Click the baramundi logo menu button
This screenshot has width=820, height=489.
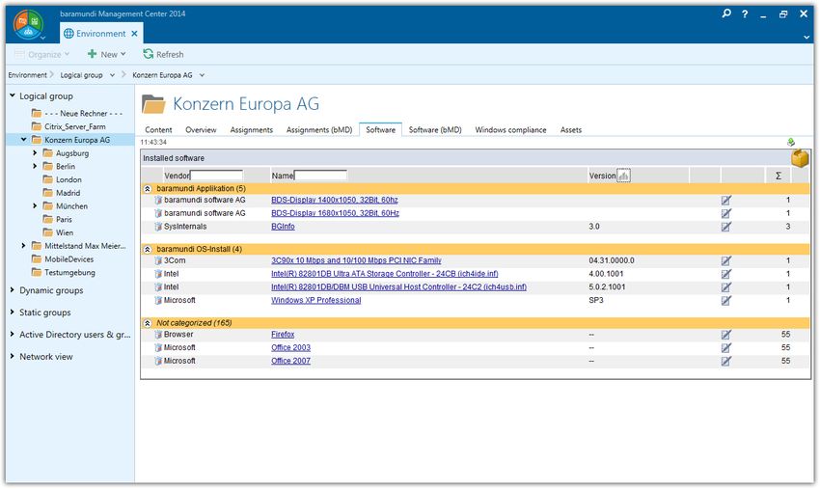(x=28, y=24)
